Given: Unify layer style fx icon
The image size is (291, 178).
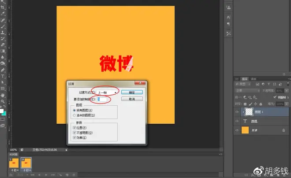Looking at the screenshot, I should [255, 97].
